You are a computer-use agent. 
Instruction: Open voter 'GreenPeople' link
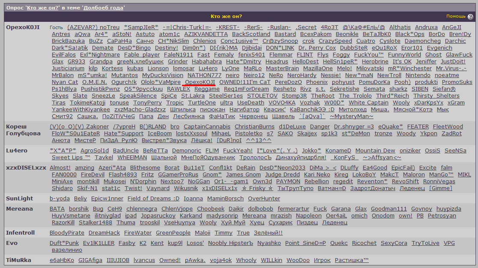tap(173, 232)
